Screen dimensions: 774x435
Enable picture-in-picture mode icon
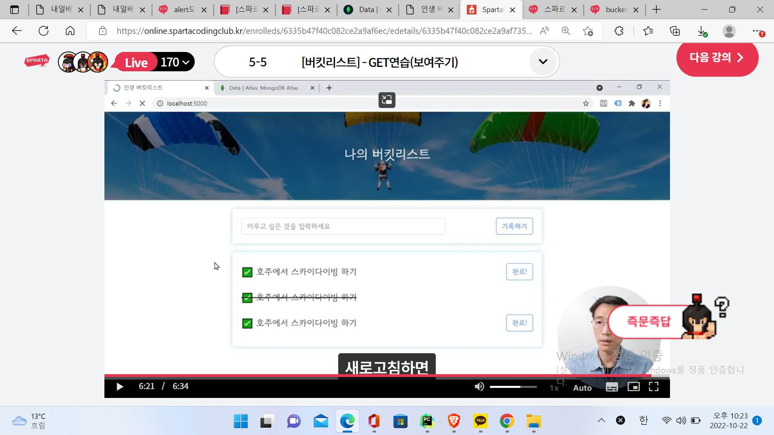[633, 387]
